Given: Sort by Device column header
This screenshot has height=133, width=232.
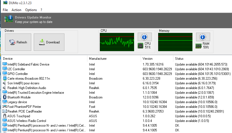Looking at the screenshot, I should pos(8,59).
